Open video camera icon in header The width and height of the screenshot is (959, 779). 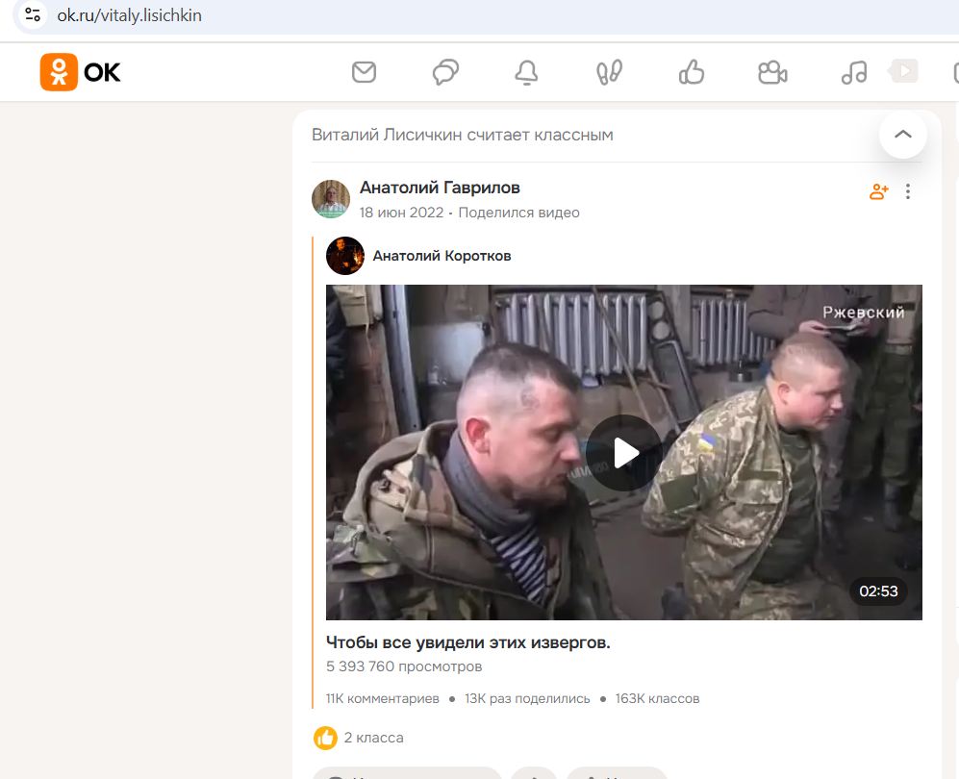coord(772,72)
